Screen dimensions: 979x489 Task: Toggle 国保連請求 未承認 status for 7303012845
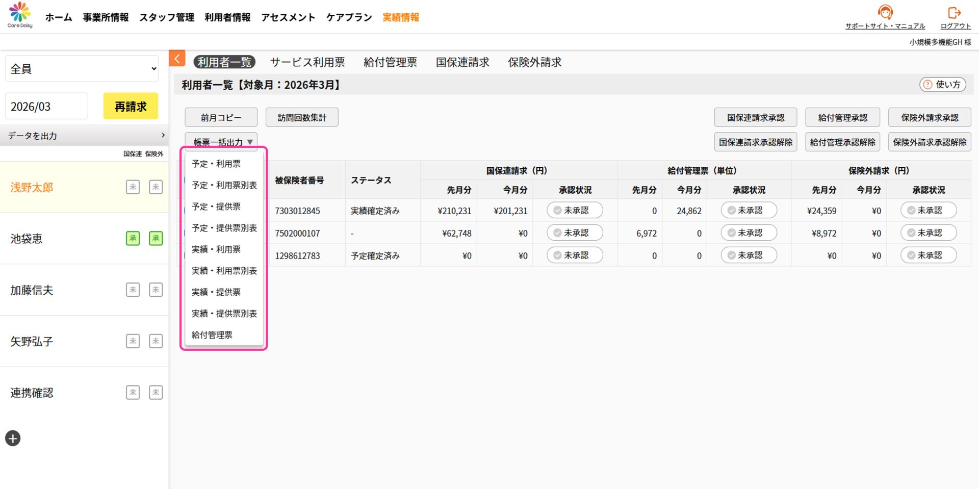coord(574,211)
